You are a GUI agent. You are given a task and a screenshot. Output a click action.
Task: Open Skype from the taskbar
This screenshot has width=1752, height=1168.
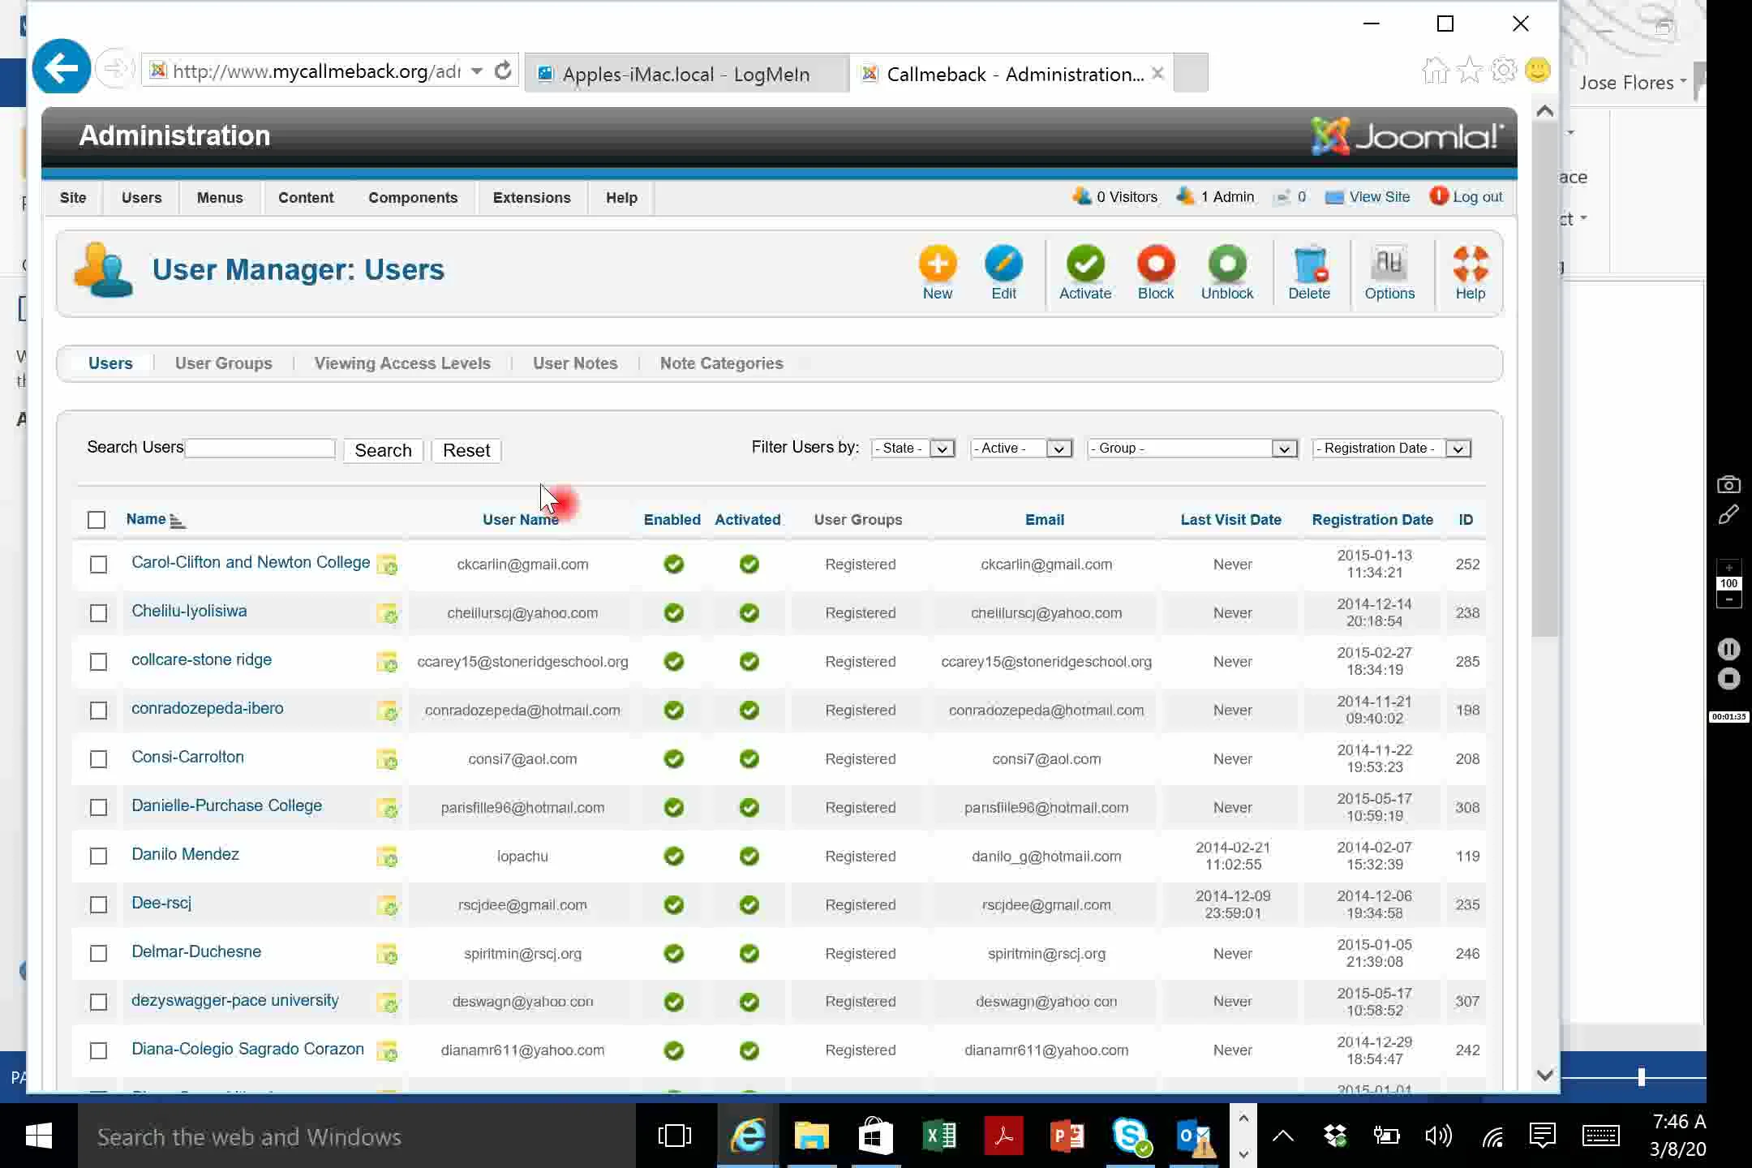(1131, 1136)
